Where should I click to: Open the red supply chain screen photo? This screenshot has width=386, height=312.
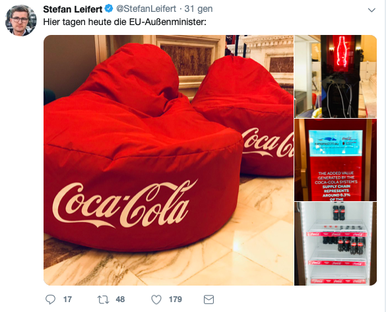tap(336, 160)
